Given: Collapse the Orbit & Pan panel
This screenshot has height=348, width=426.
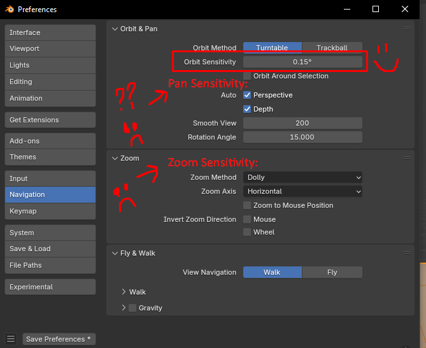Looking at the screenshot, I should click(115, 29).
